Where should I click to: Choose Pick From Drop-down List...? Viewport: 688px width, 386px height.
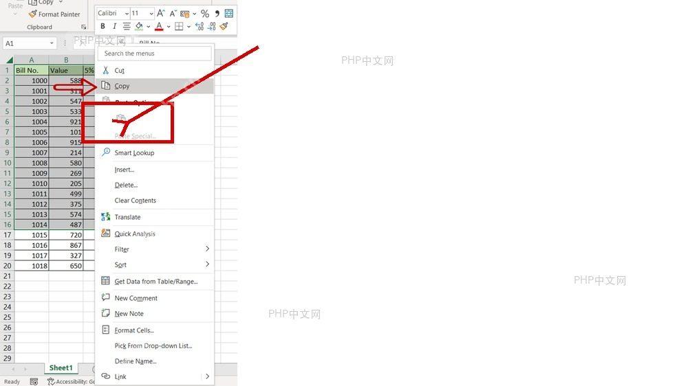coord(154,345)
